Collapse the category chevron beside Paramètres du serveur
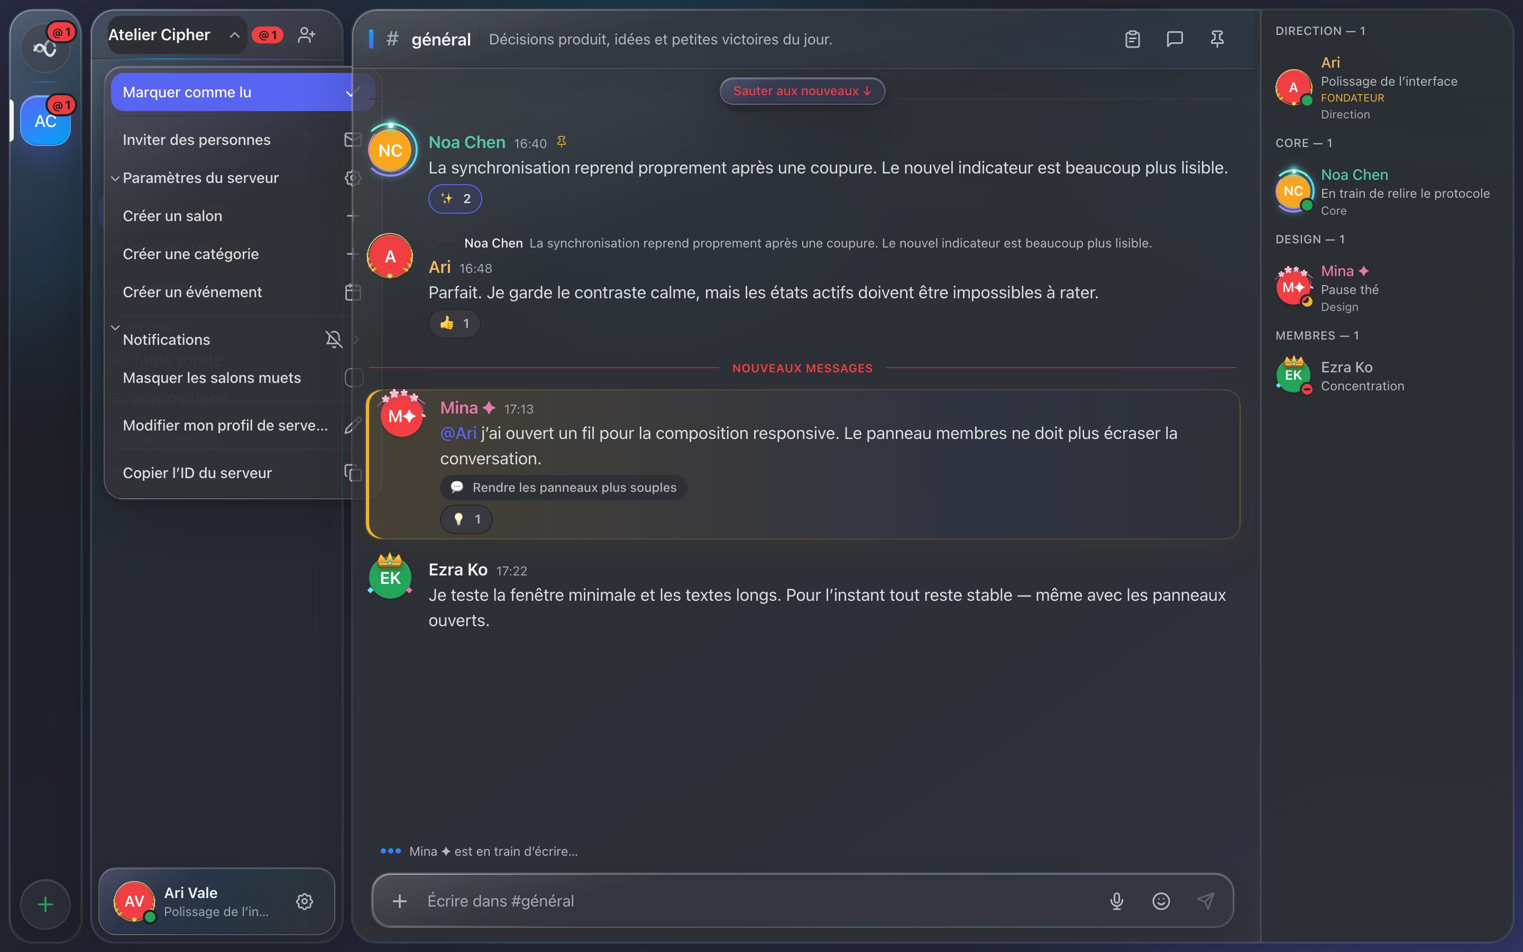 point(115,178)
